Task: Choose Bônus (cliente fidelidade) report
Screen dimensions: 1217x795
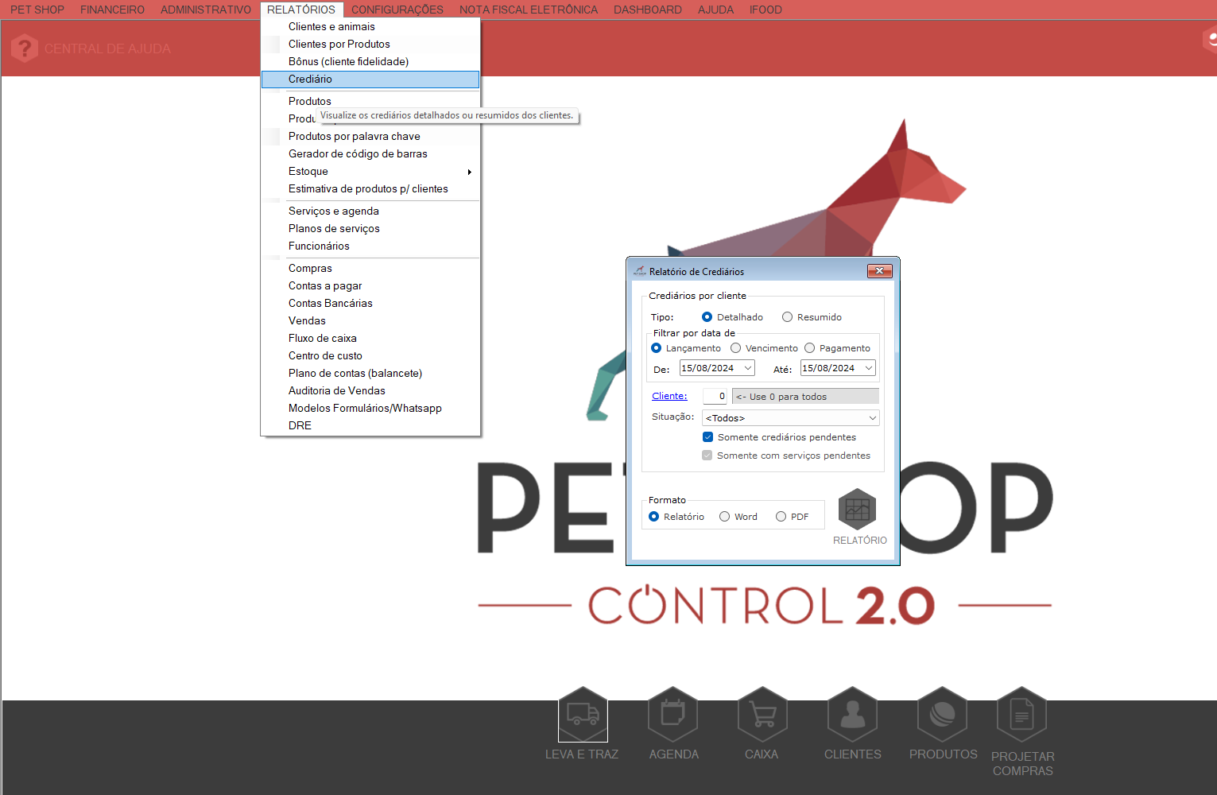Action: click(x=370, y=62)
